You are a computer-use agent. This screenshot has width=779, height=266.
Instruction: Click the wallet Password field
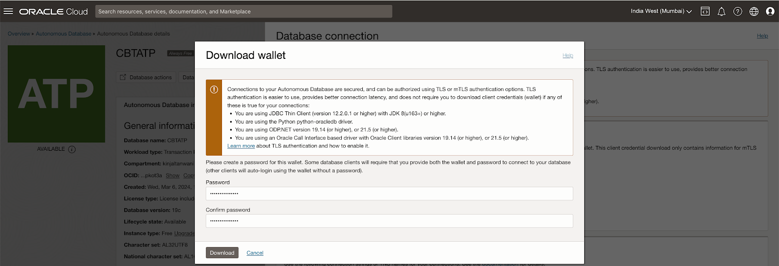(389, 194)
